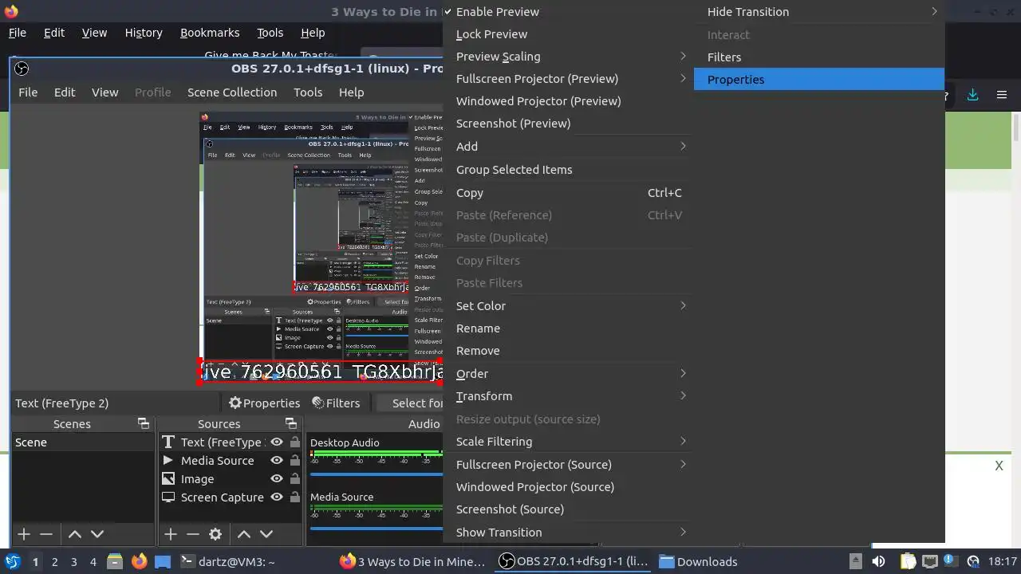Expand the Transform submenu

[568, 396]
